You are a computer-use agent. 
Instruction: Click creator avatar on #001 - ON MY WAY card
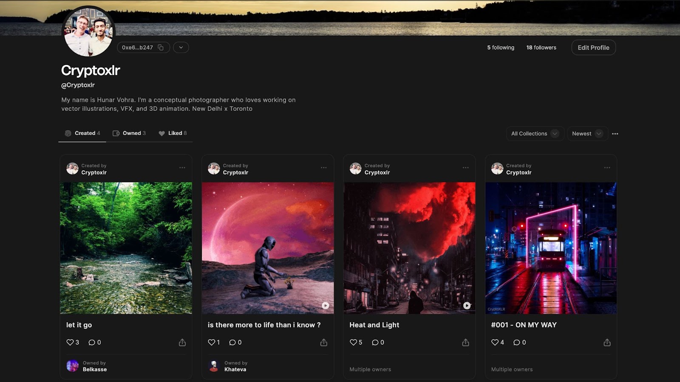[x=497, y=169]
